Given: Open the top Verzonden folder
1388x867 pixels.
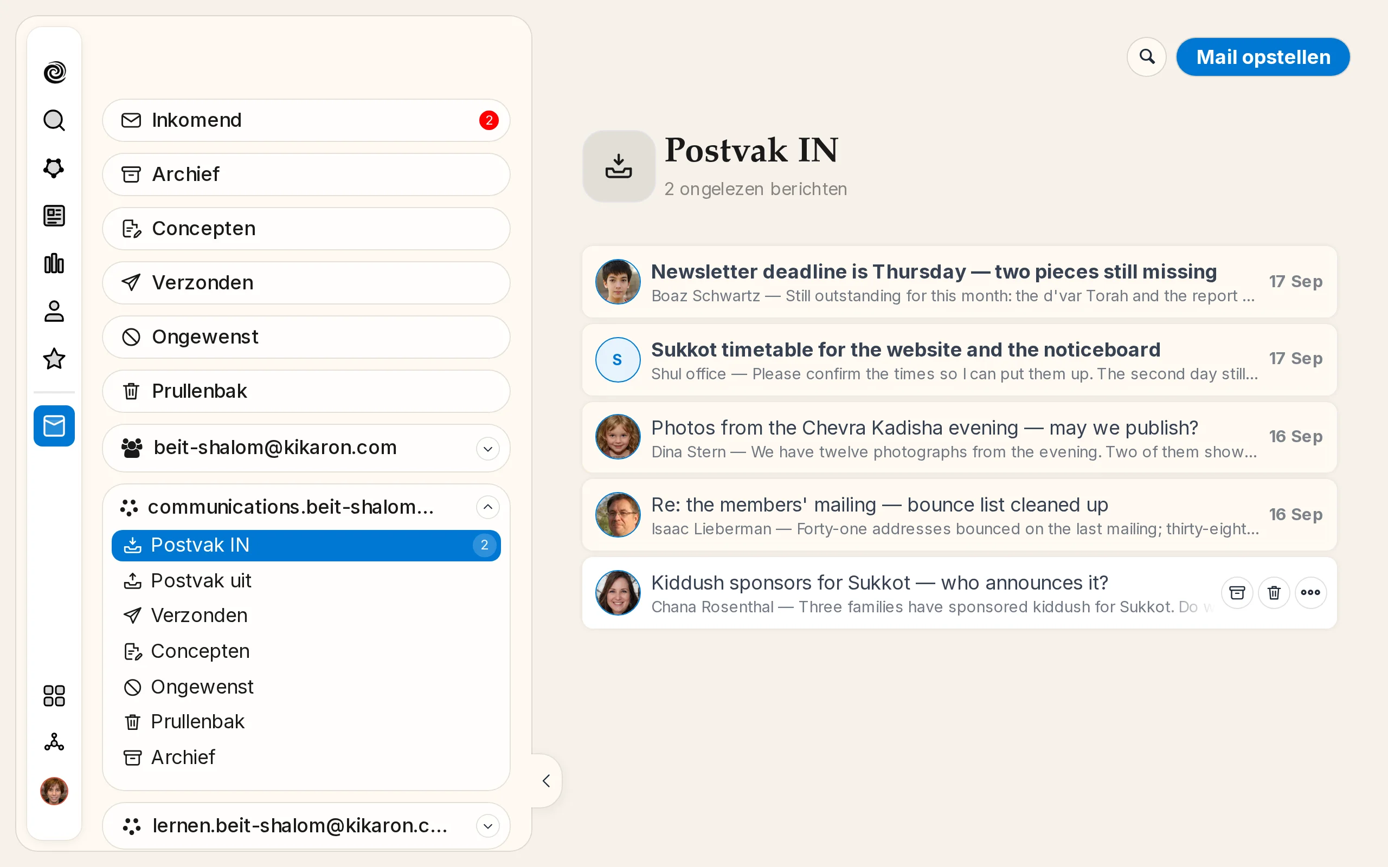Looking at the screenshot, I should pyautogui.click(x=306, y=283).
